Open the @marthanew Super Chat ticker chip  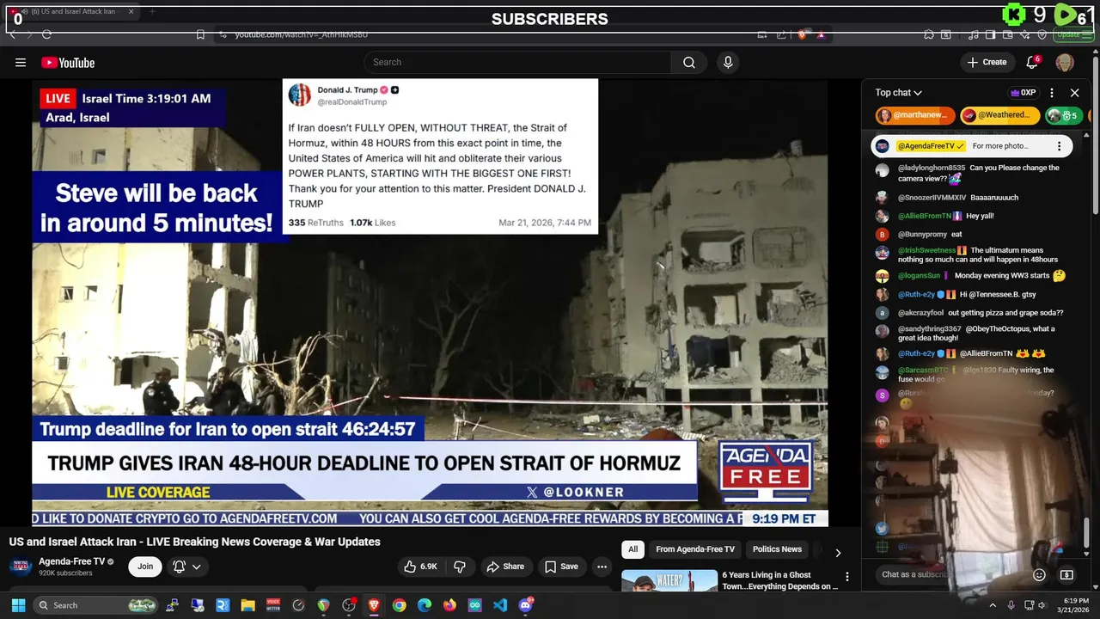[x=914, y=115]
